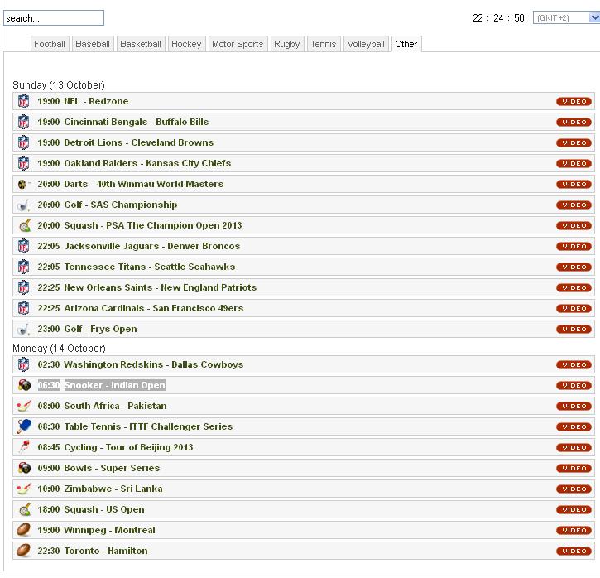Switch to the Football tab

[50, 44]
